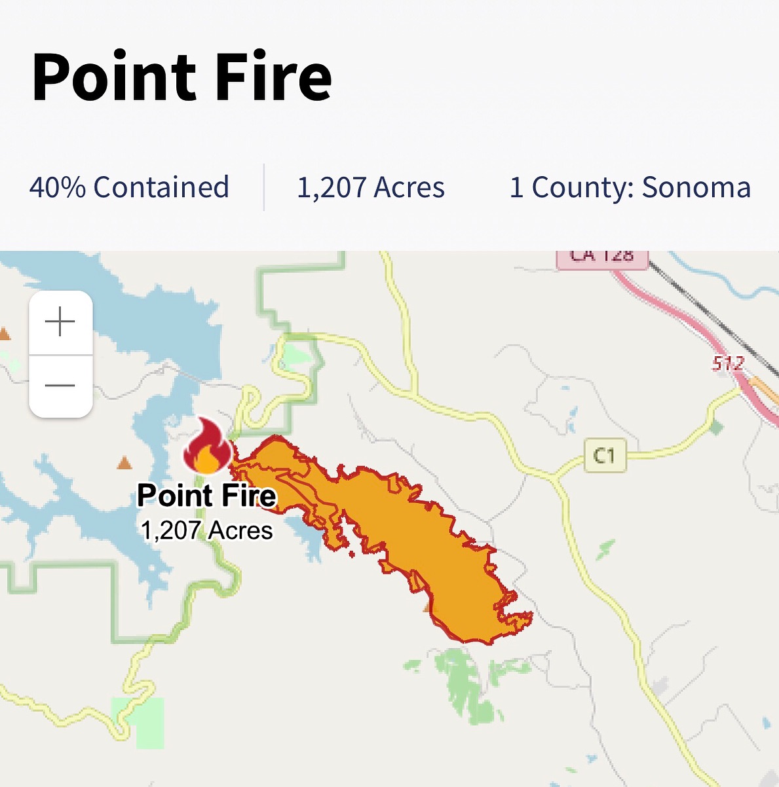Click the CA 128 highway shield
The width and height of the screenshot is (779, 787).
602,258
